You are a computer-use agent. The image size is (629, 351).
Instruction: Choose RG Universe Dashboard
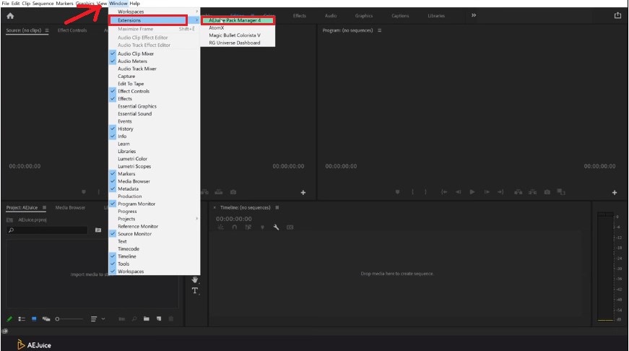click(234, 43)
